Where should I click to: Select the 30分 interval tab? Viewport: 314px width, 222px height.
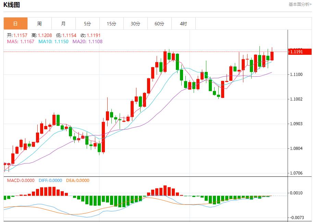pyautogui.click(x=135, y=24)
